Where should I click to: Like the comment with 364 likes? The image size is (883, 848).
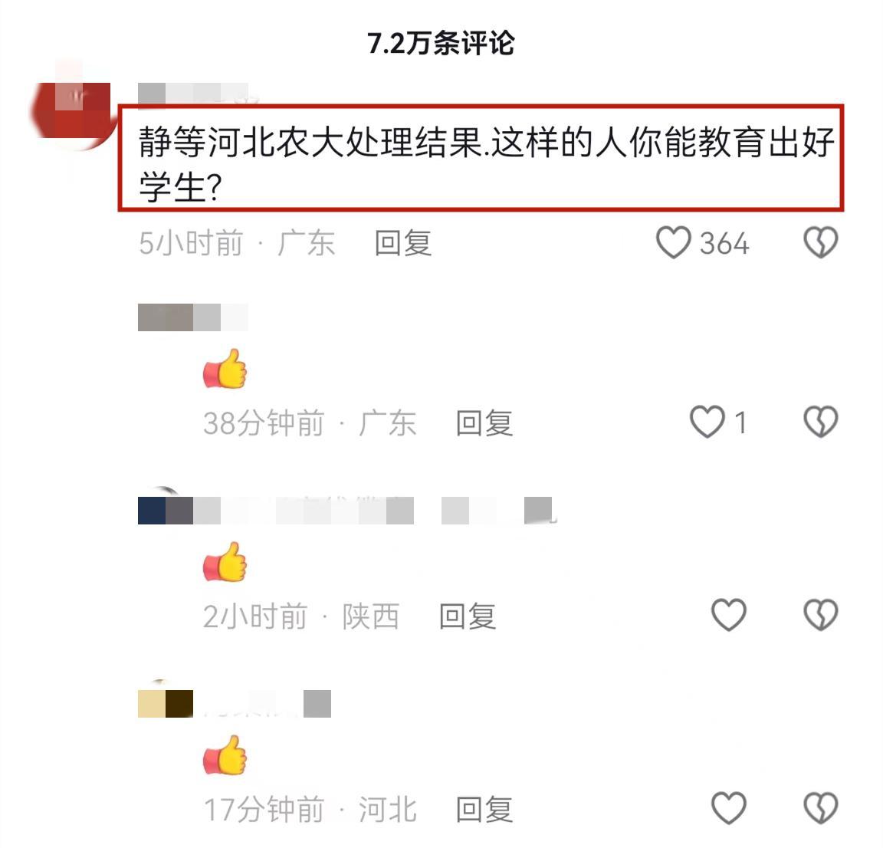[x=674, y=243]
